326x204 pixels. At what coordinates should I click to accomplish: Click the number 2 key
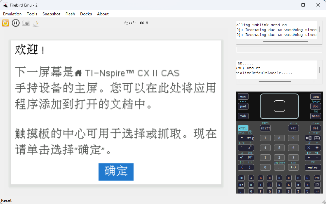(x=279, y=158)
